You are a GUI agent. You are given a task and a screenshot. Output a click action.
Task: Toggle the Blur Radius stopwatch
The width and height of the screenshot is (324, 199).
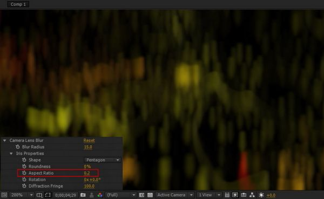(18, 147)
